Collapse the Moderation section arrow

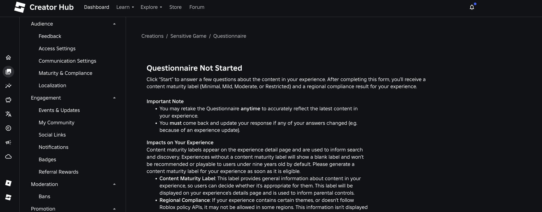(x=114, y=184)
